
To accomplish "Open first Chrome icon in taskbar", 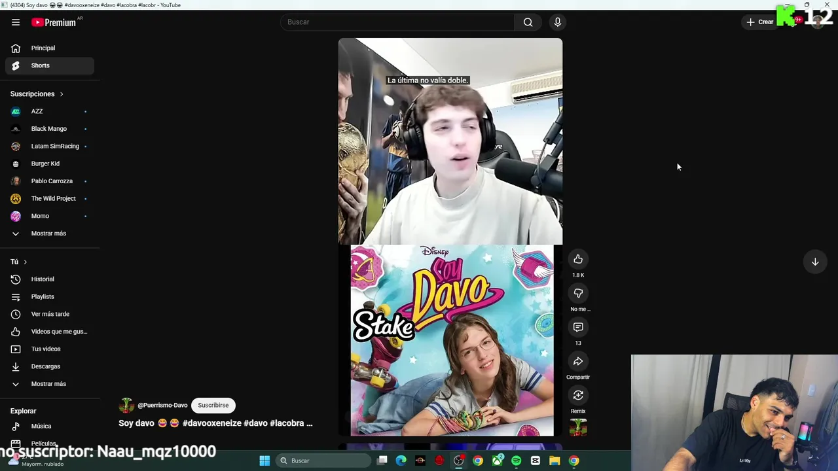I will coord(478,461).
